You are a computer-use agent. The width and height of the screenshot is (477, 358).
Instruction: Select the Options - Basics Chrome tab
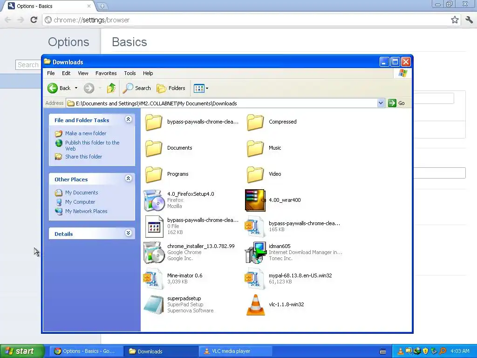(48, 6)
